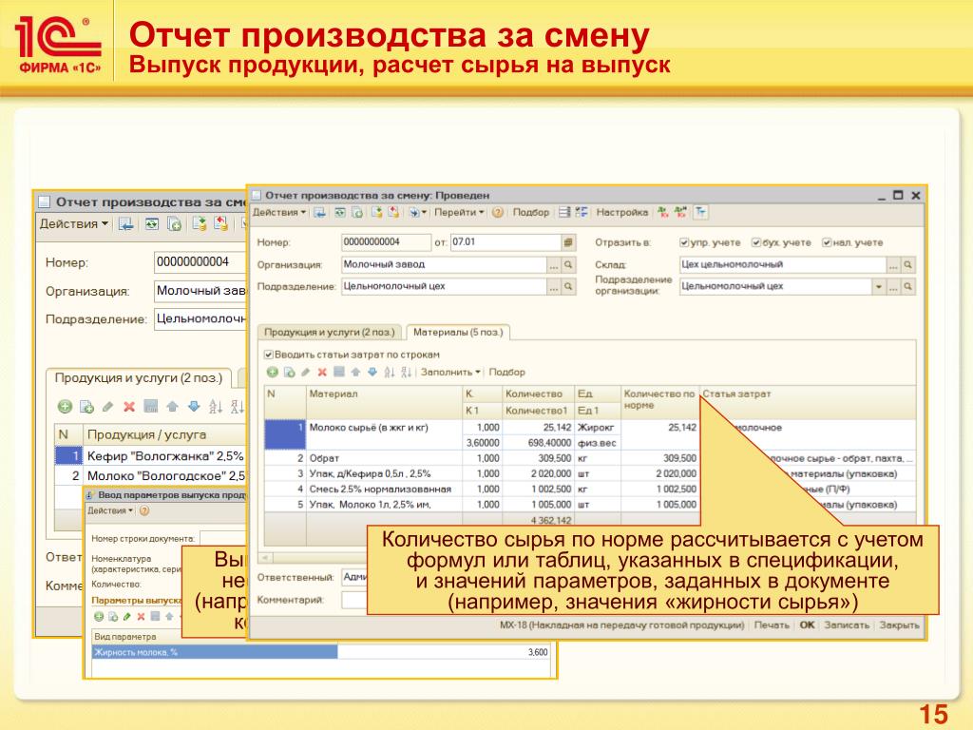Viewport: 973px width, 730px height.
Task: Click the tree-structure icon right of Настройка
Action: coord(701,212)
